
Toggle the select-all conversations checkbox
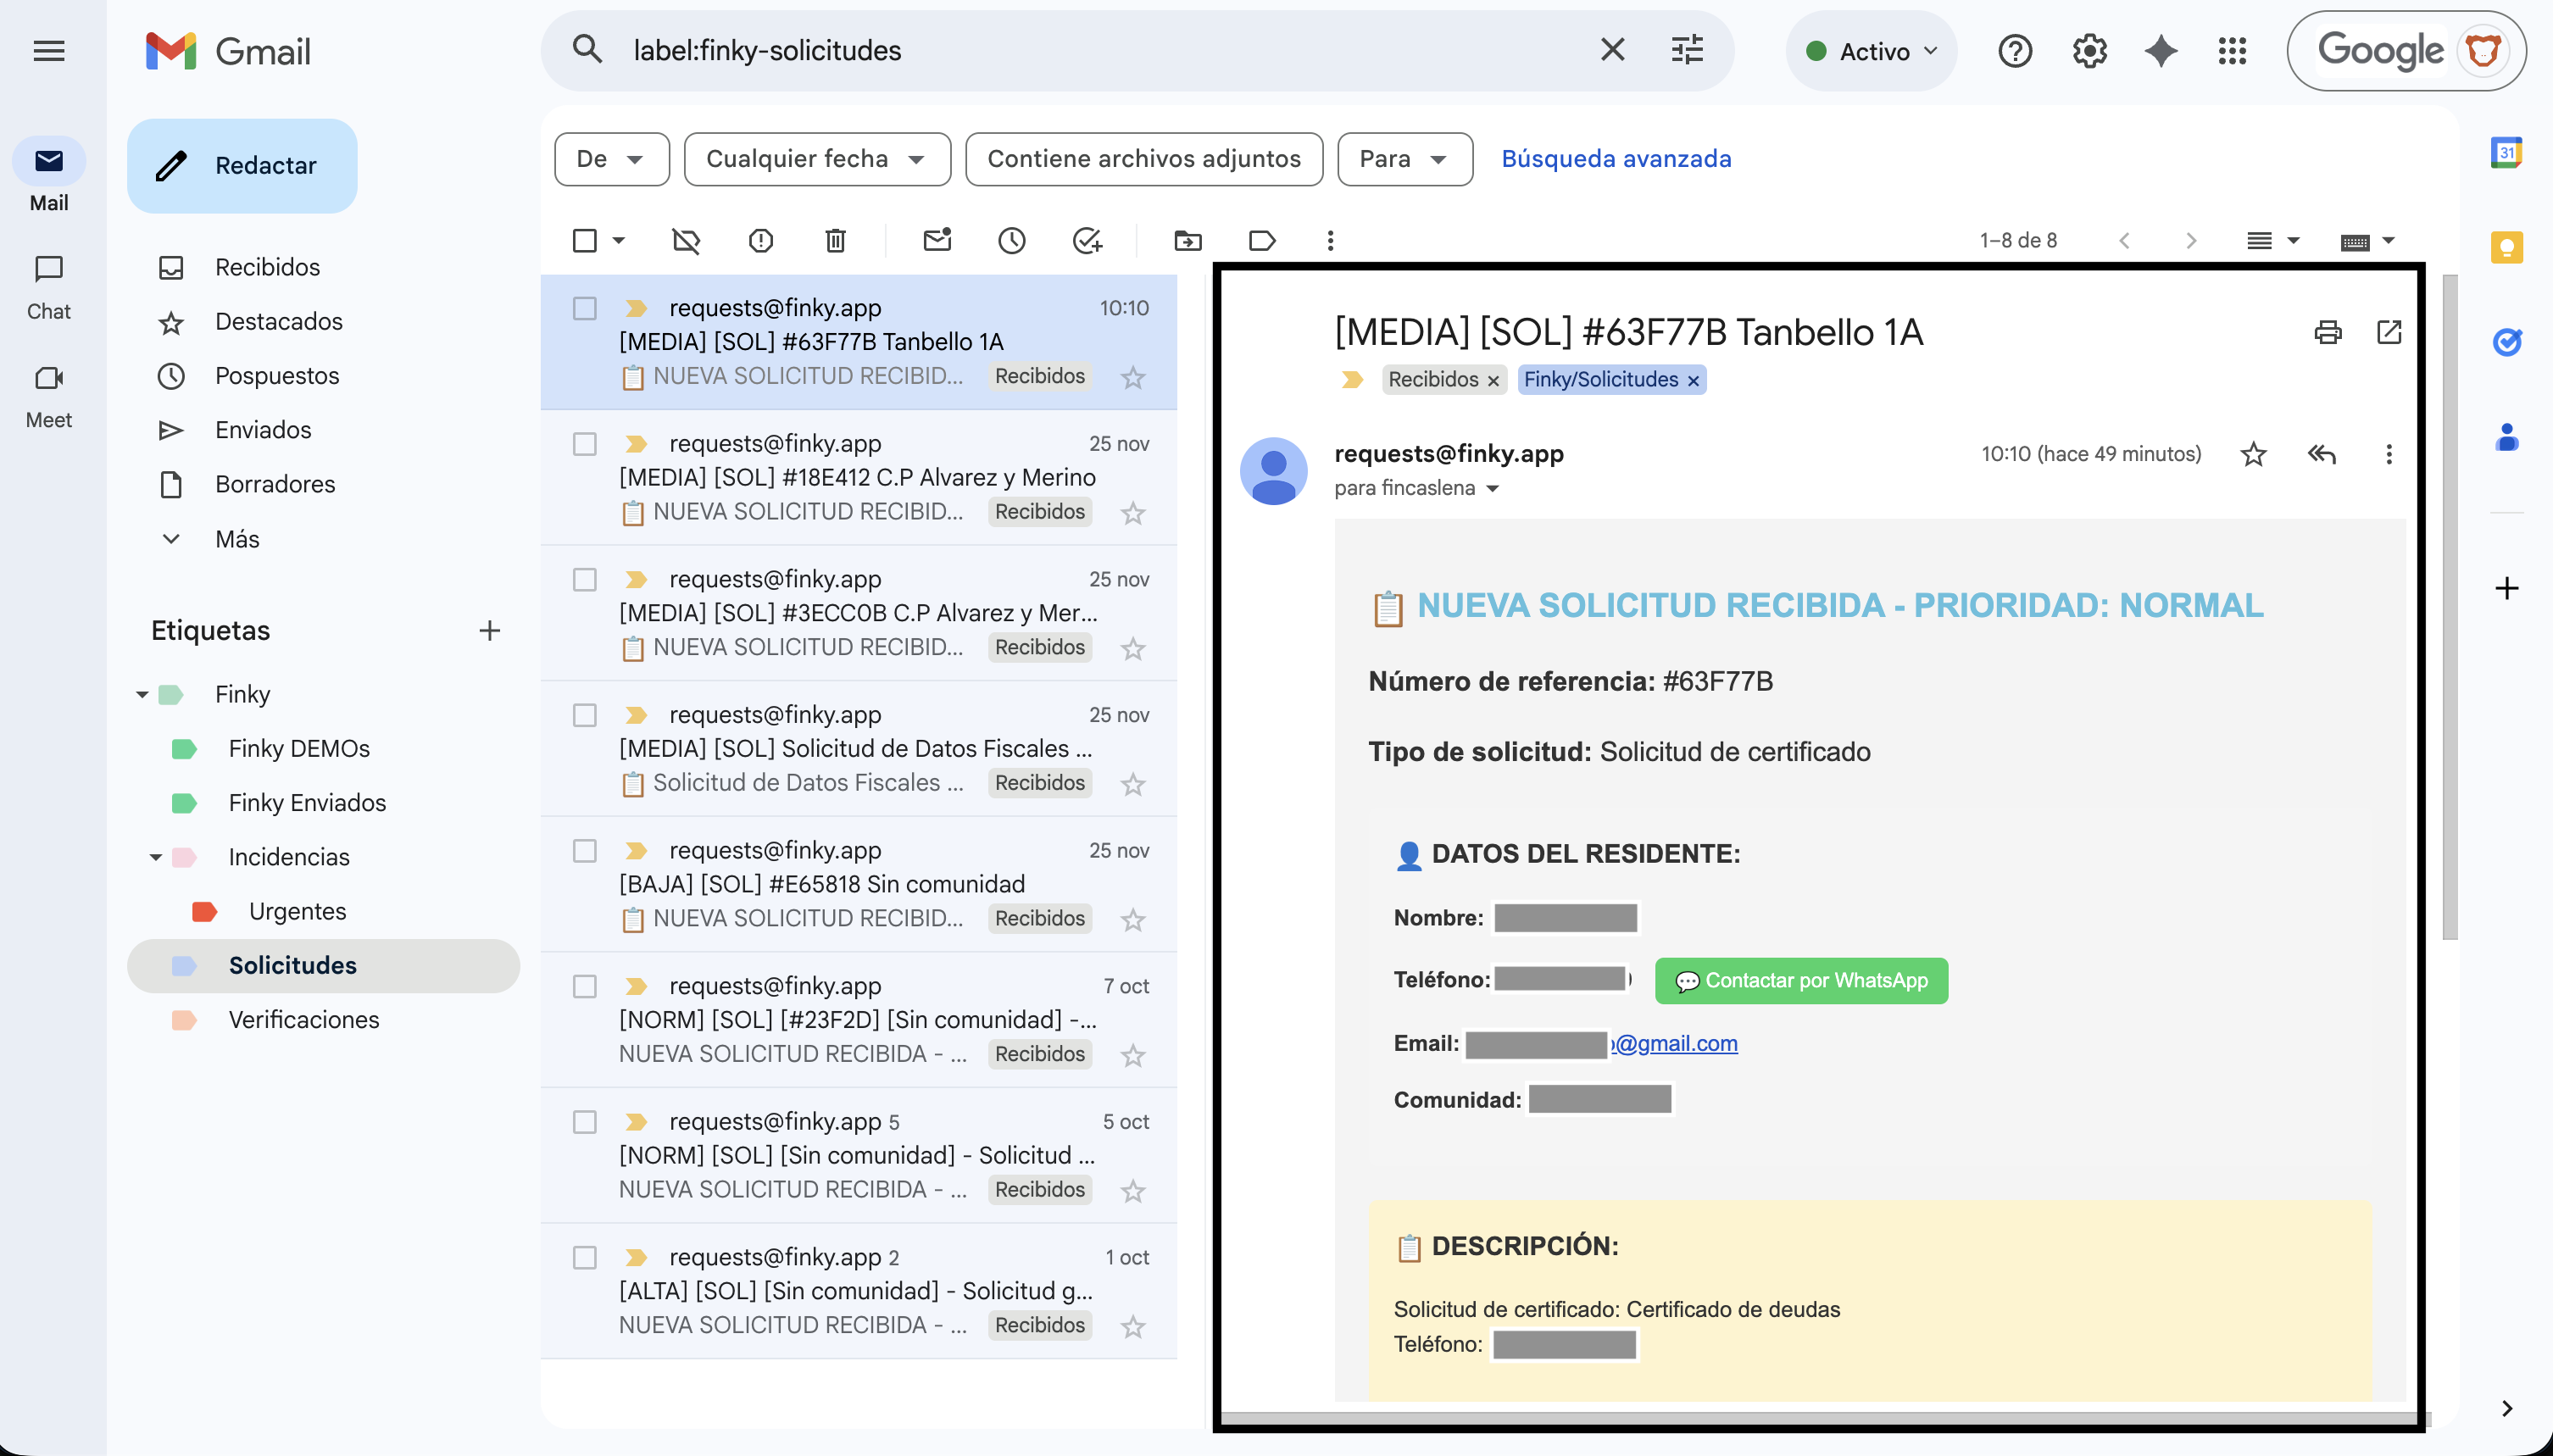pyautogui.click(x=585, y=240)
